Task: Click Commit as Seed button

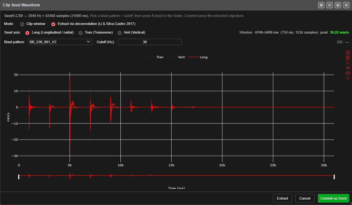Action: tap(333, 198)
